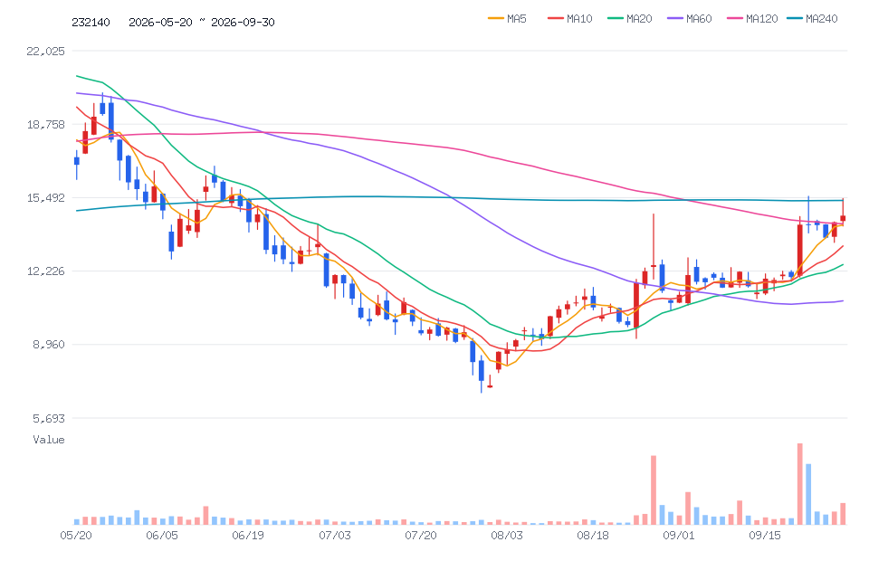Click the orange MA5 legend color marker
869x561 pixels.
495,19
